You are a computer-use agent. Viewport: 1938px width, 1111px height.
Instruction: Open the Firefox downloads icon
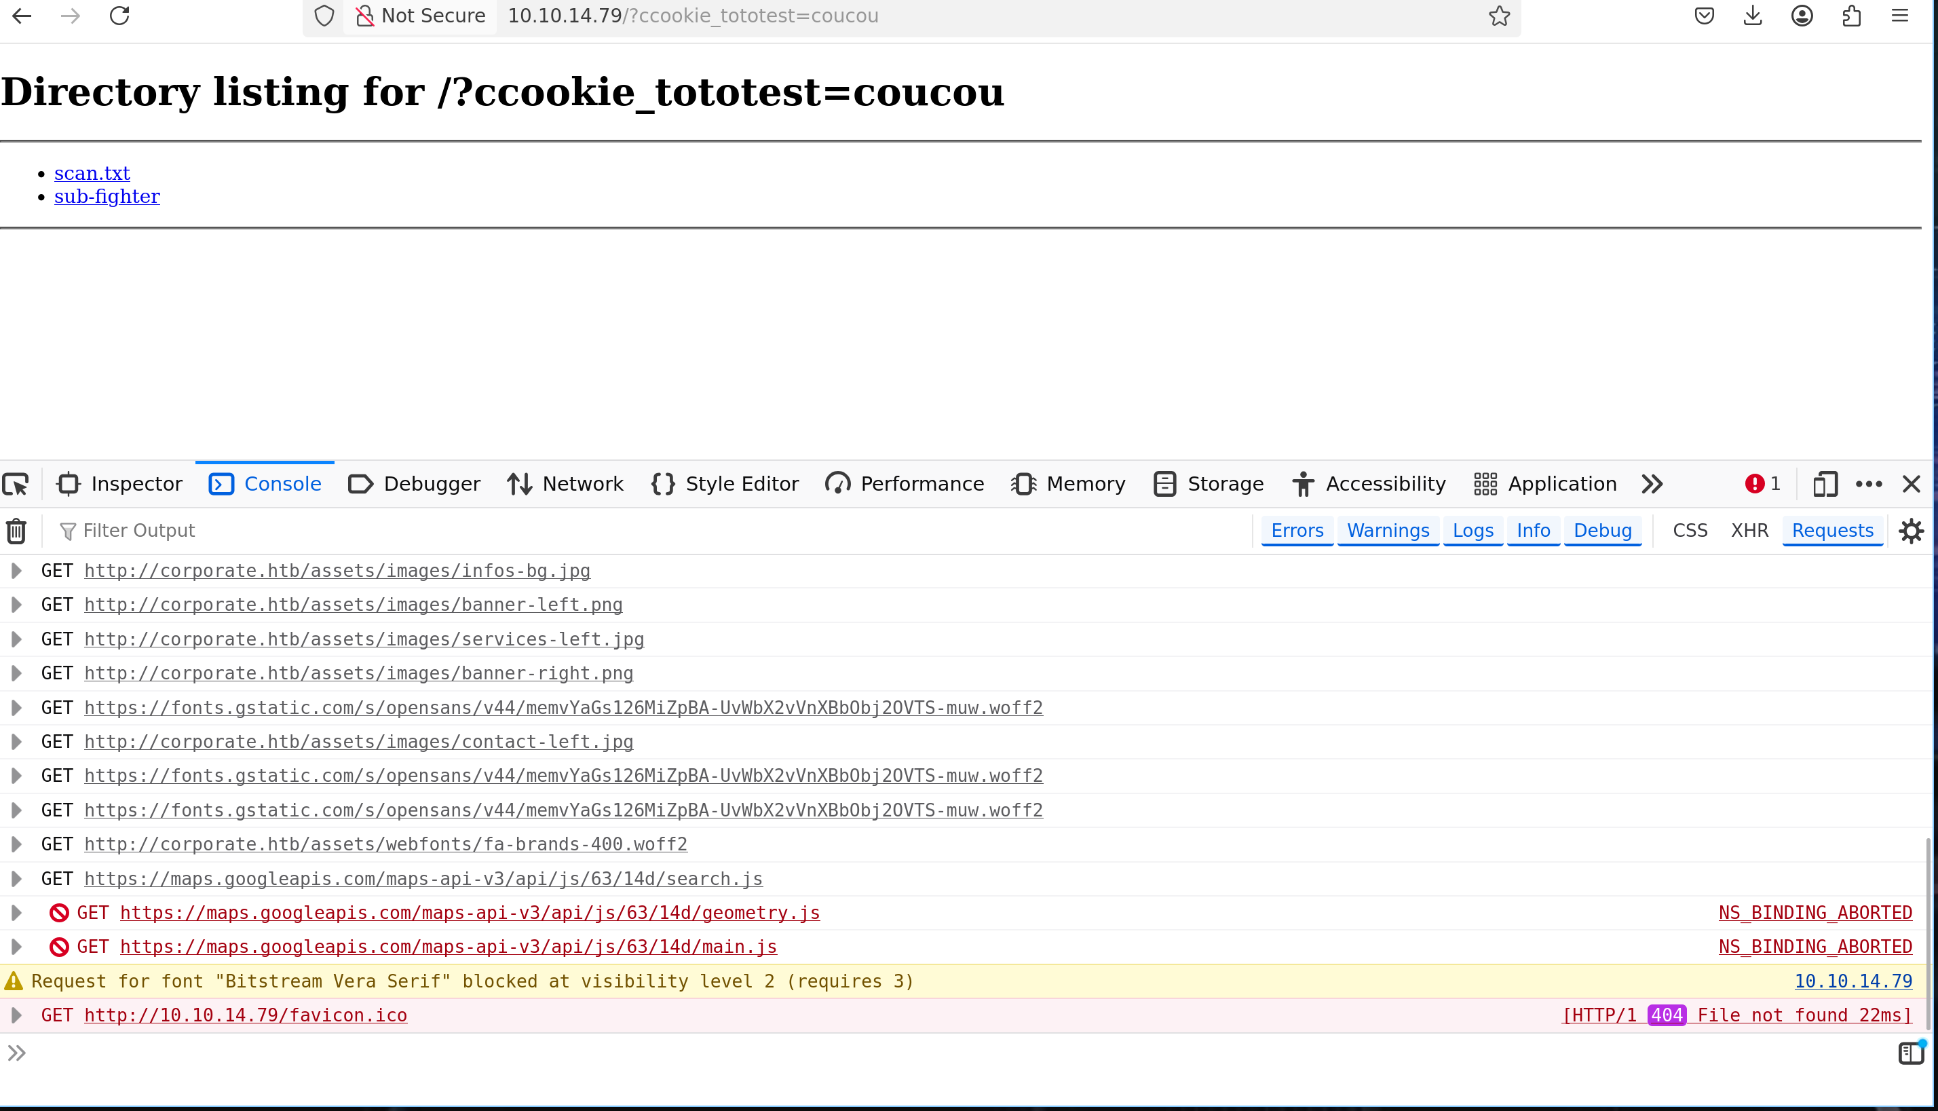(1753, 16)
